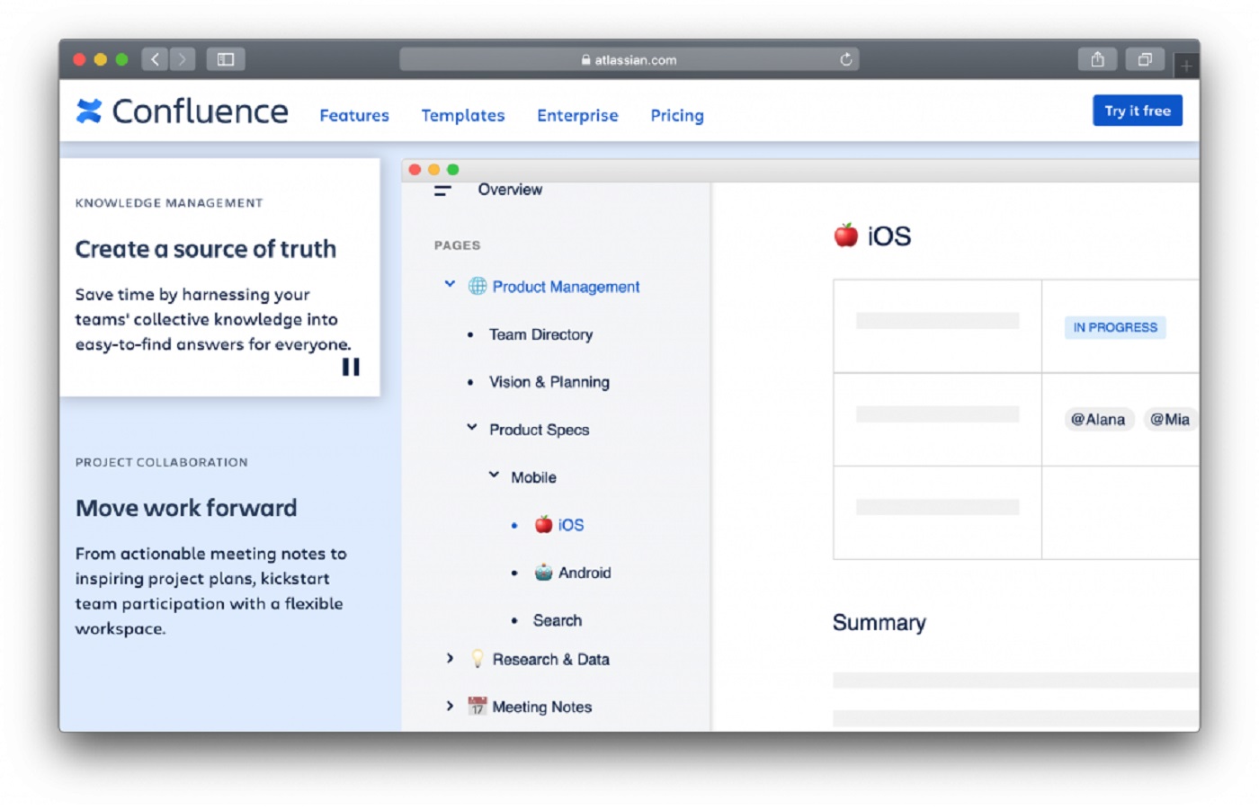Click the @Alana mention tag
1259x809 pixels.
[x=1098, y=420]
